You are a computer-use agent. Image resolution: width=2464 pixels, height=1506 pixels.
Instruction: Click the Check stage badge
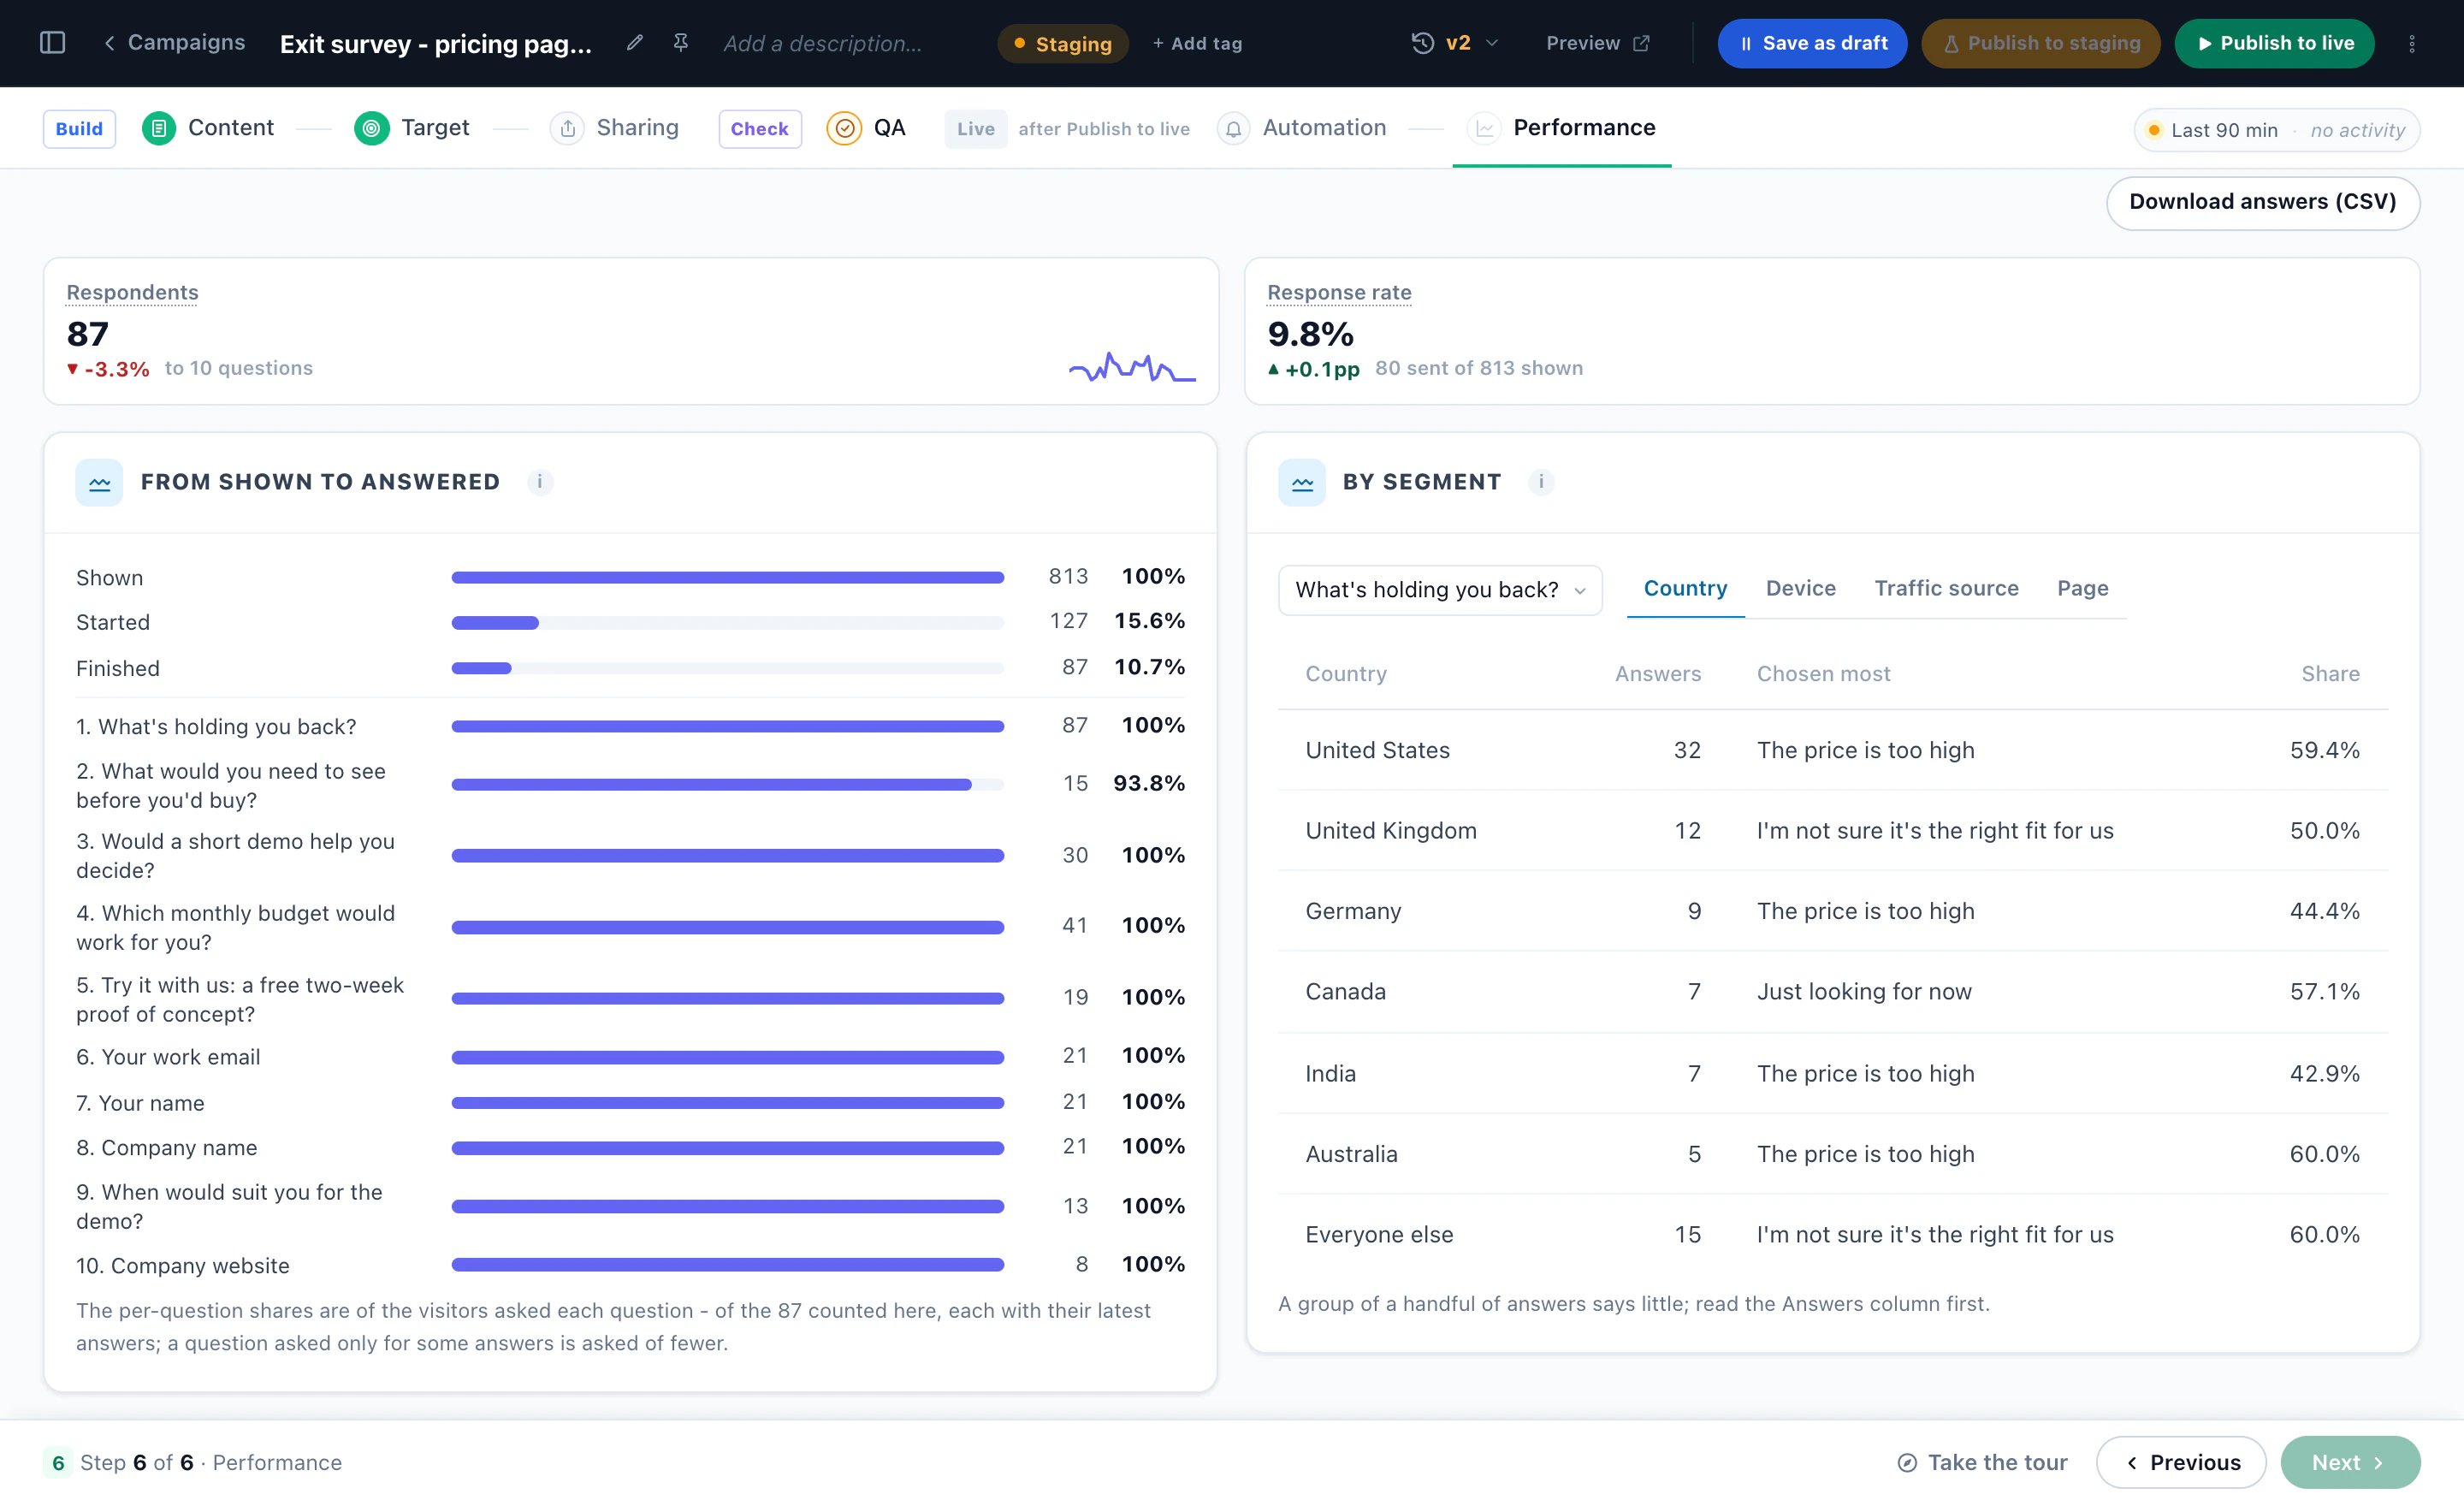(759, 129)
